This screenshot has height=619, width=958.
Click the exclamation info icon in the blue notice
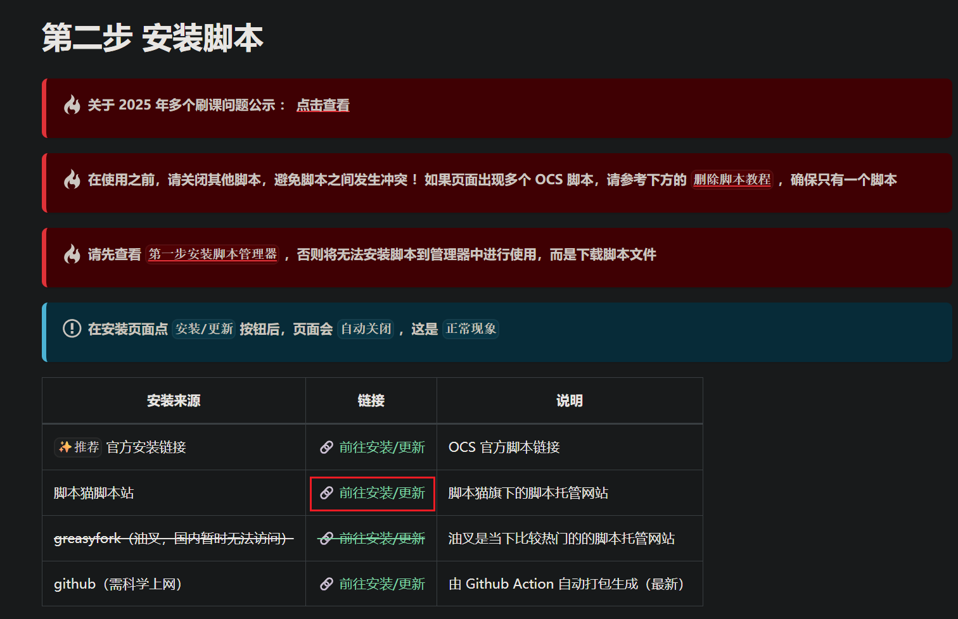(72, 329)
